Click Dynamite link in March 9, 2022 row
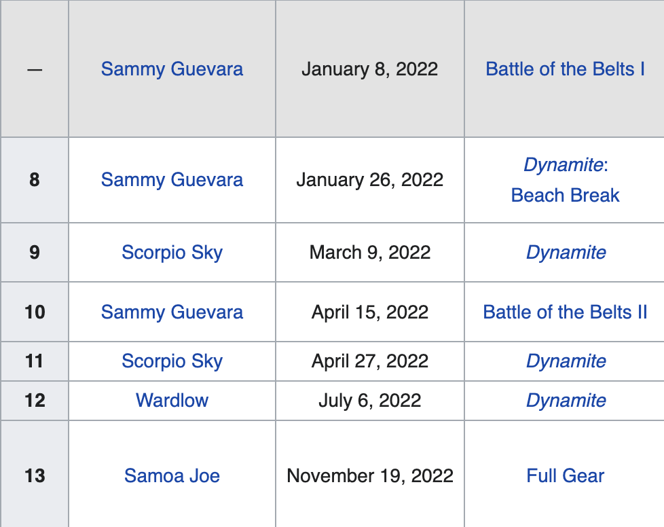Screen dimensions: 664x527 pyautogui.click(x=566, y=253)
